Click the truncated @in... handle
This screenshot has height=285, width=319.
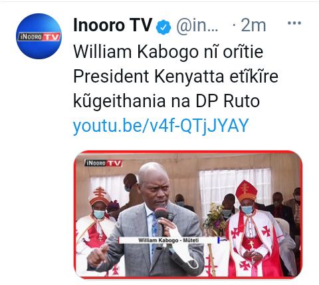tap(197, 26)
